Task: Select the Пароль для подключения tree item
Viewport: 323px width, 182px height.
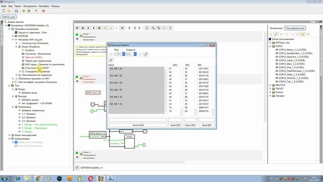Action: coord(38,61)
